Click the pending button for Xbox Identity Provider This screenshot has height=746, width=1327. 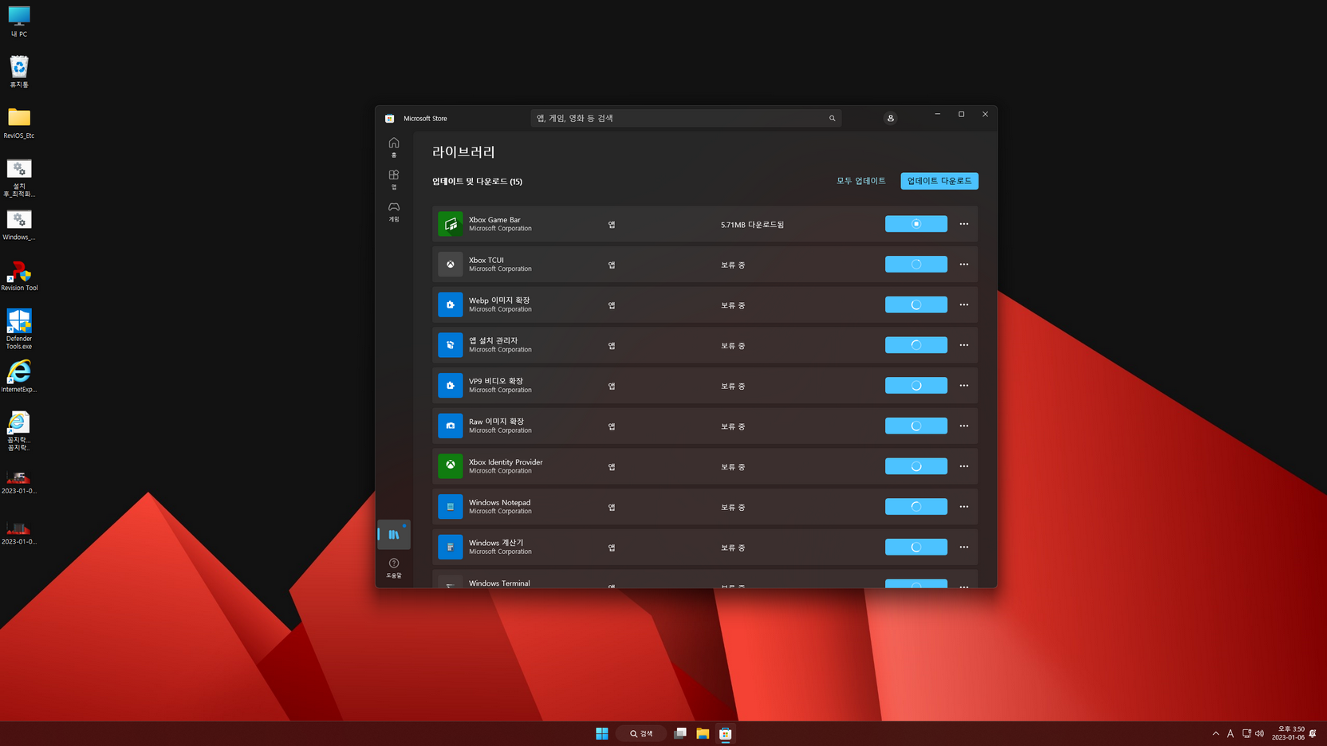(x=916, y=466)
